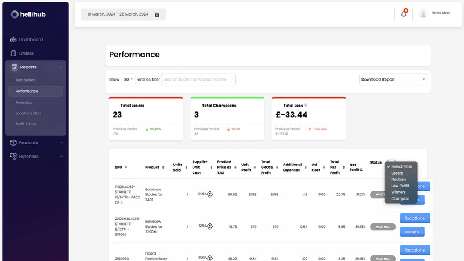Viewport: 464px width, 261px height.
Task: Open the Profit & Loss report
Action: (26, 124)
